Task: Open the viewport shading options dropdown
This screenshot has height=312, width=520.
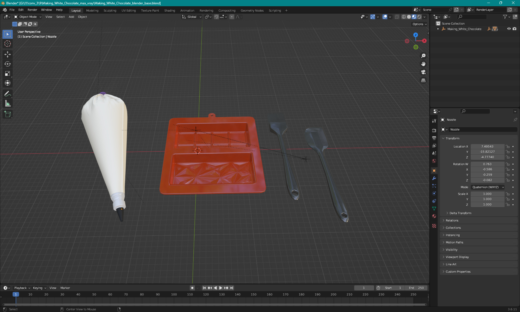Action: point(424,17)
